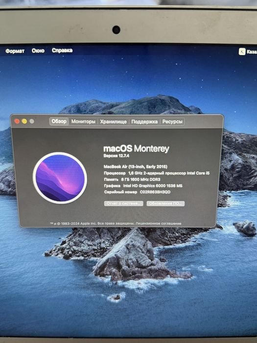Click the Обновление ПО button
This screenshot has width=257, height=343.
pos(165,203)
